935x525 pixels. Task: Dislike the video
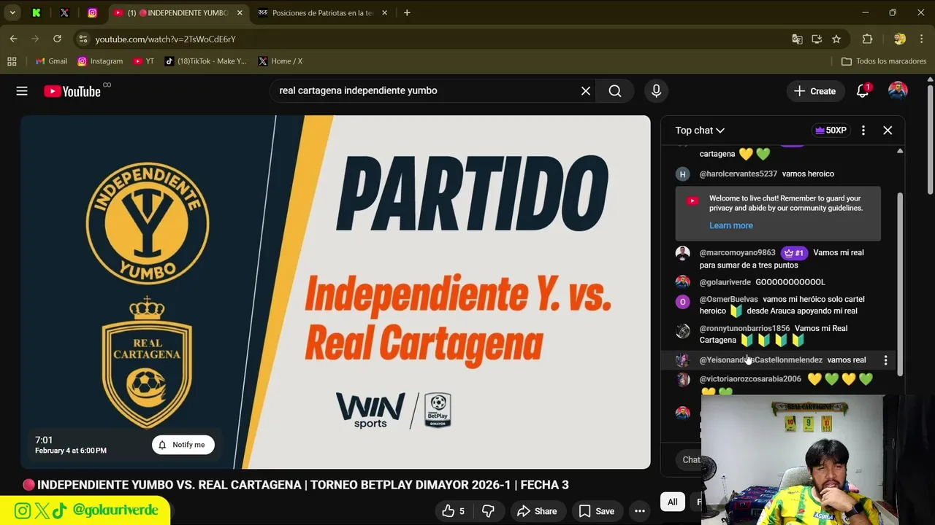pos(488,512)
